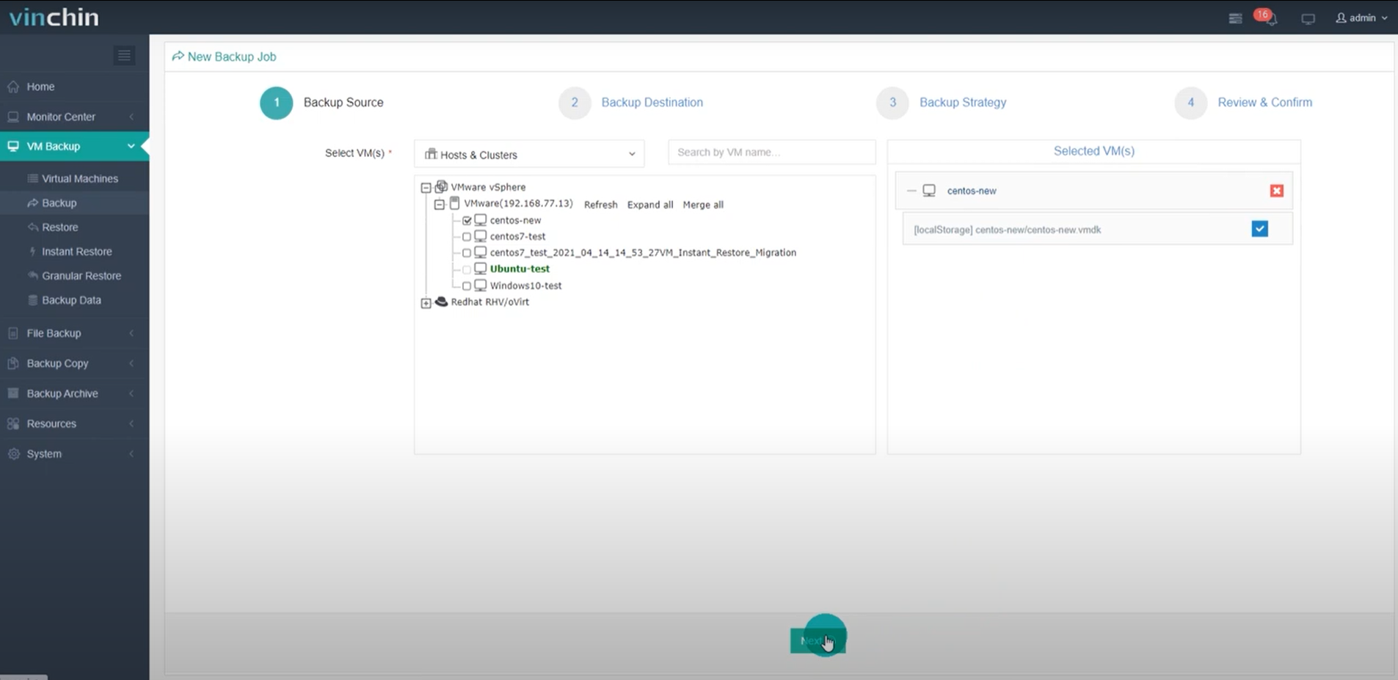Expand Backup Copy menu
The width and height of the screenshot is (1398, 680).
click(74, 363)
